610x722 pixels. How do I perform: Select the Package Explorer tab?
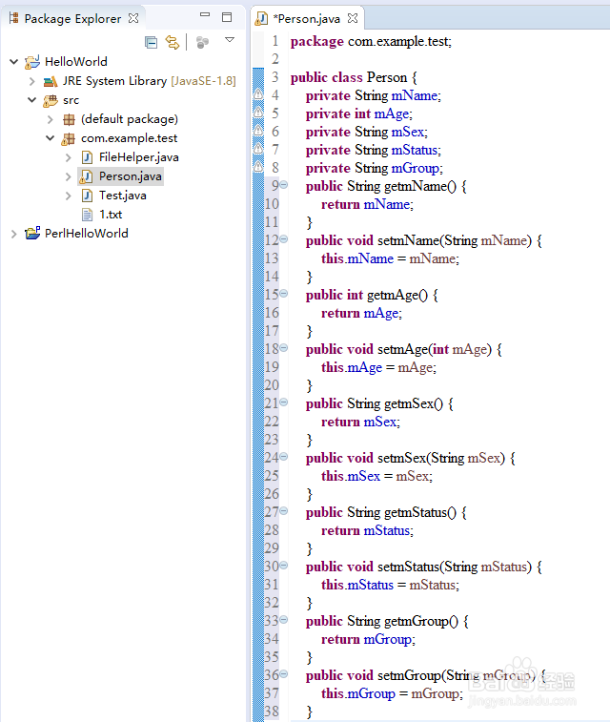pyautogui.click(x=72, y=18)
